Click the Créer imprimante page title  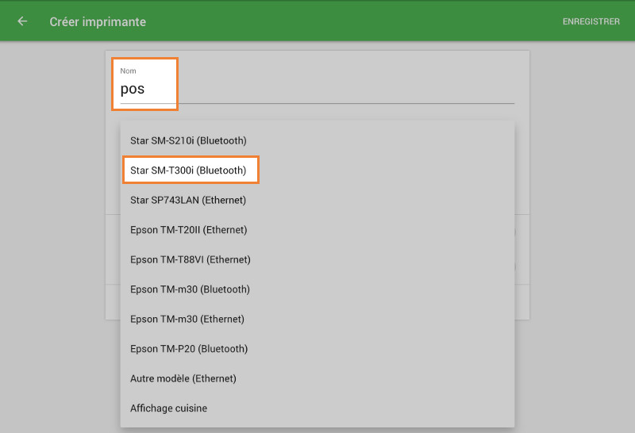pos(98,21)
